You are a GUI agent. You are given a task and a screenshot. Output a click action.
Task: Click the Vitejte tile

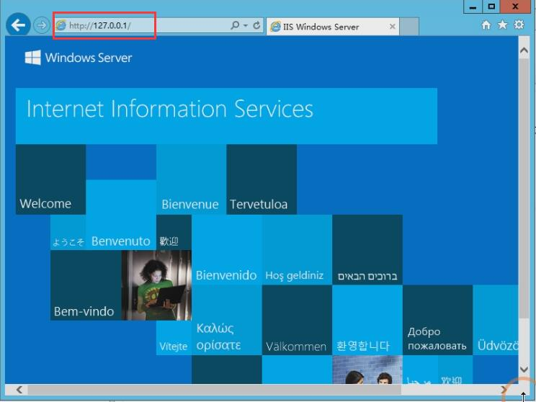point(174,338)
